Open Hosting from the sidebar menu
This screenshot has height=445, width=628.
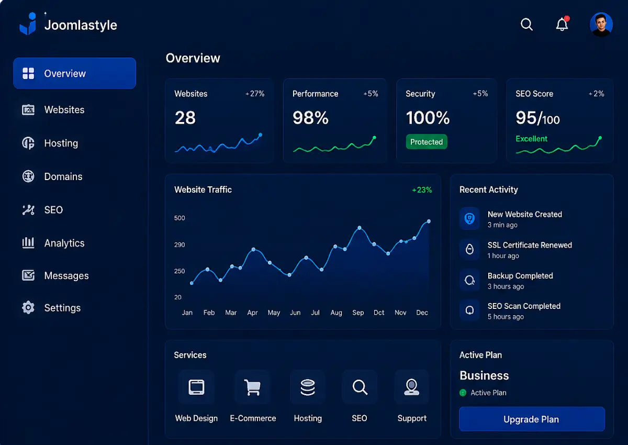[61, 143]
